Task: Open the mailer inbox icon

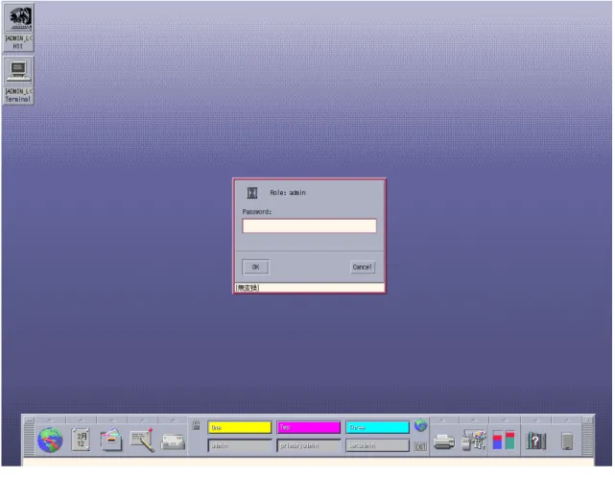Action: click(x=173, y=441)
